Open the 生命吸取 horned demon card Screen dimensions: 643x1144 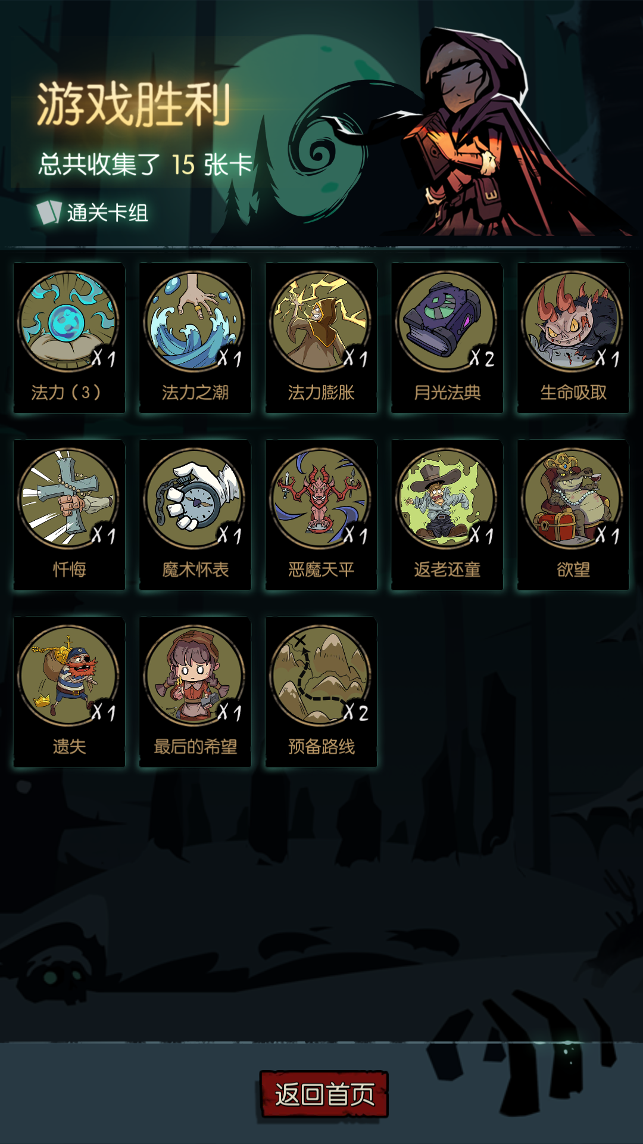coord(573,338)
